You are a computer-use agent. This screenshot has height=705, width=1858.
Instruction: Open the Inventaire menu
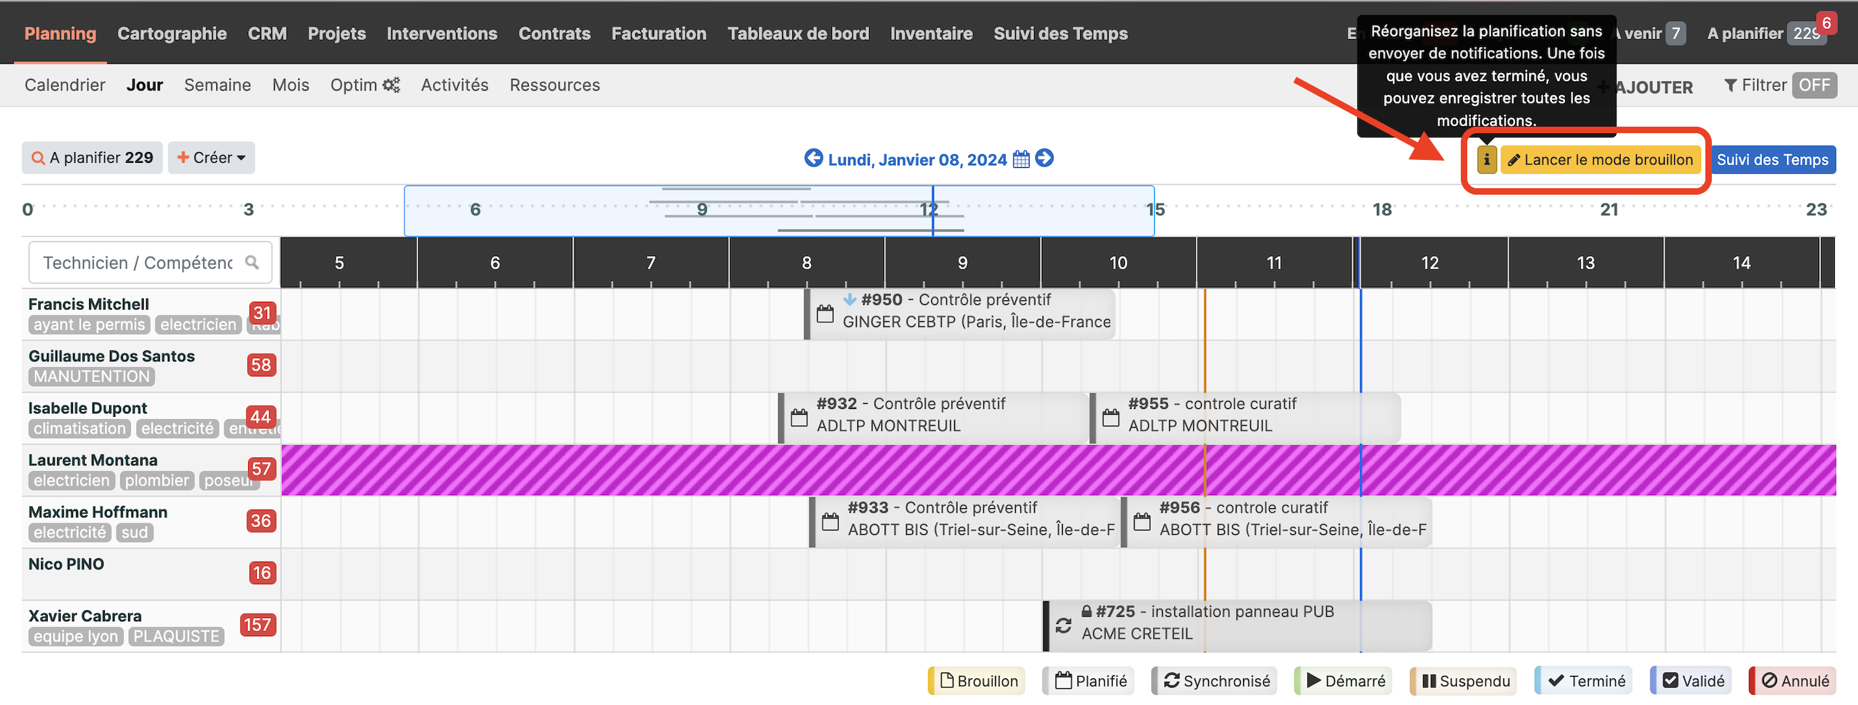[x=931, y=33]
